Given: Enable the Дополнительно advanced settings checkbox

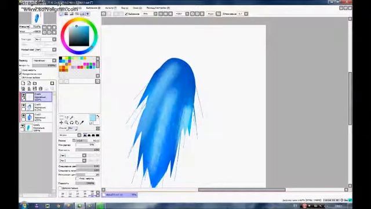Looking at the screenshot, I should pyautogui.click(x=60, y=188).
